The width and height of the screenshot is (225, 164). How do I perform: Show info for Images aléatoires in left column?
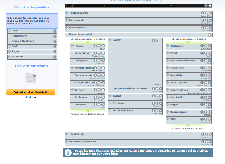[96, 82]
